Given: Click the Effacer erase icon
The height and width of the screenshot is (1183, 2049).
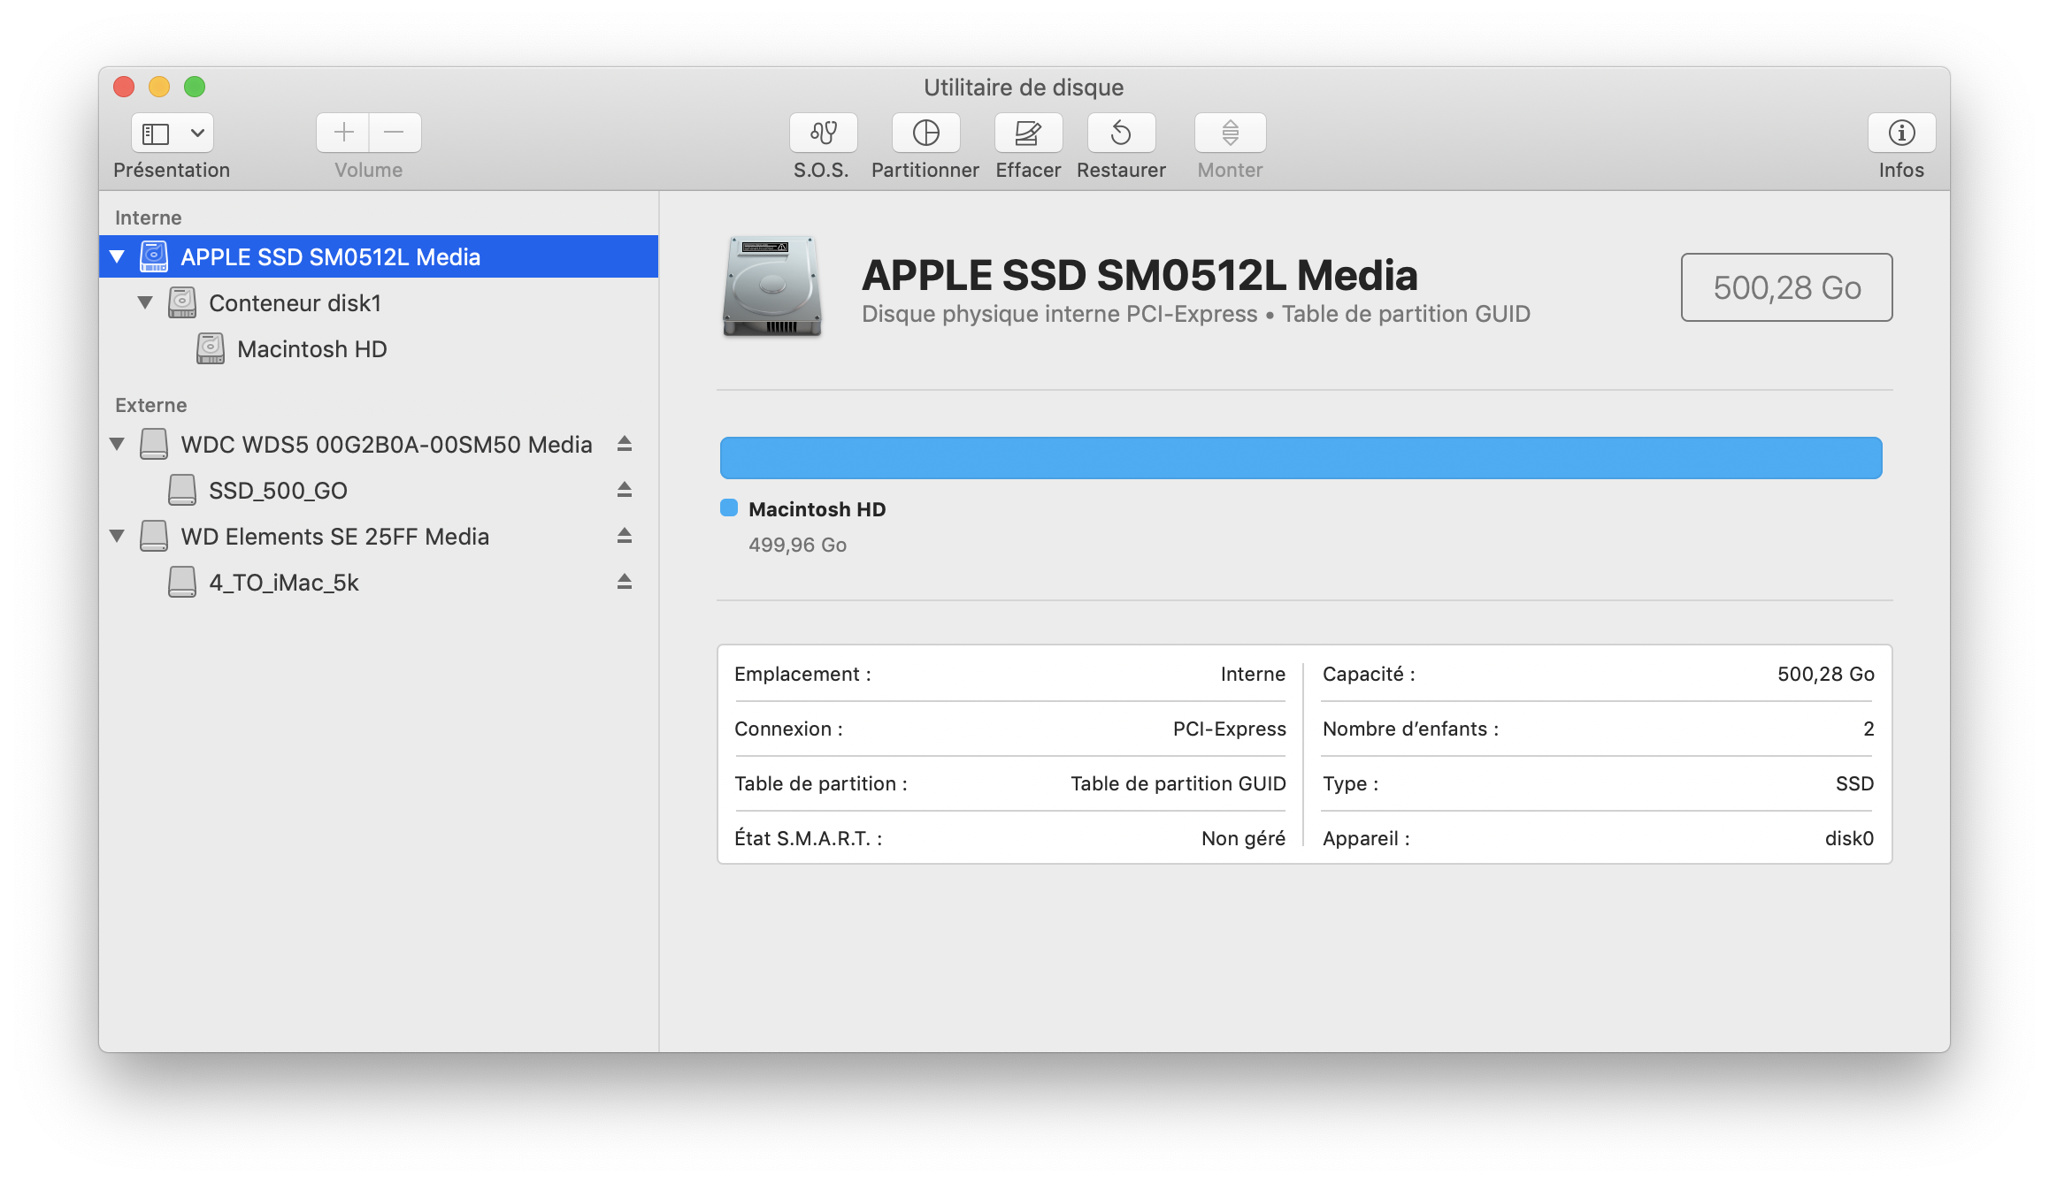Looking at the screenshot, I should point(1028,133).
